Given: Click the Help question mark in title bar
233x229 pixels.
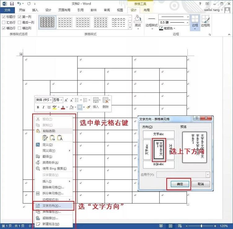Looking at the screenshot, I should pos(200,4).
